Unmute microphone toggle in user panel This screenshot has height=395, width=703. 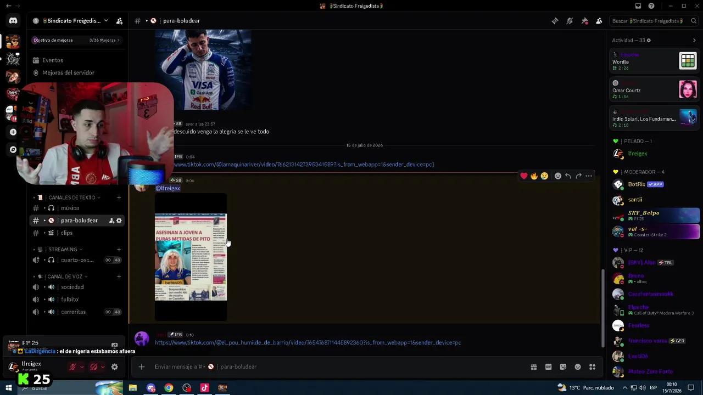(x=72, y=366)
